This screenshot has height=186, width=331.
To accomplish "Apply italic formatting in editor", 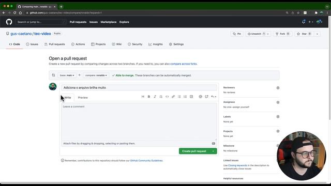I will [155, 97].
